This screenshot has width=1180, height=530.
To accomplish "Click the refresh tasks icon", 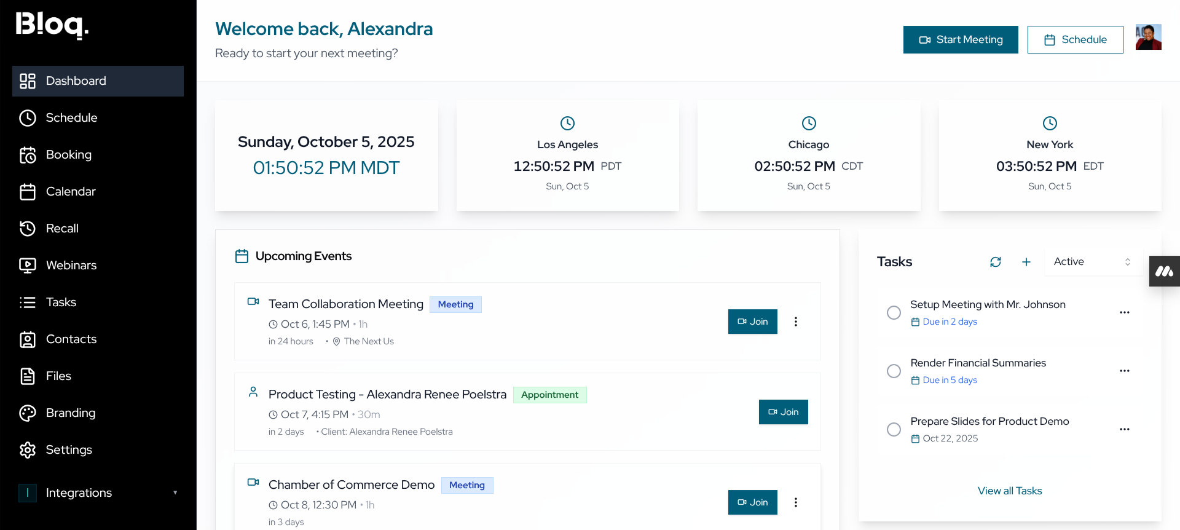I will (x=996, y=262).
